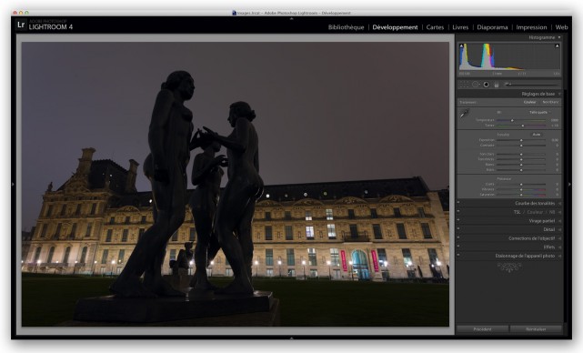The height and width of the screenshot is (353, 583).
Task: Toggle the Courbe des tonalités panel switch
Action: 458,203
